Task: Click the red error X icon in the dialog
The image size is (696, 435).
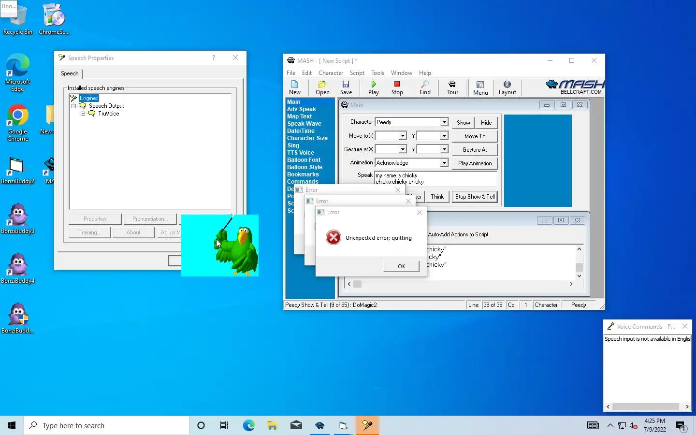Action: coord(333,237)
